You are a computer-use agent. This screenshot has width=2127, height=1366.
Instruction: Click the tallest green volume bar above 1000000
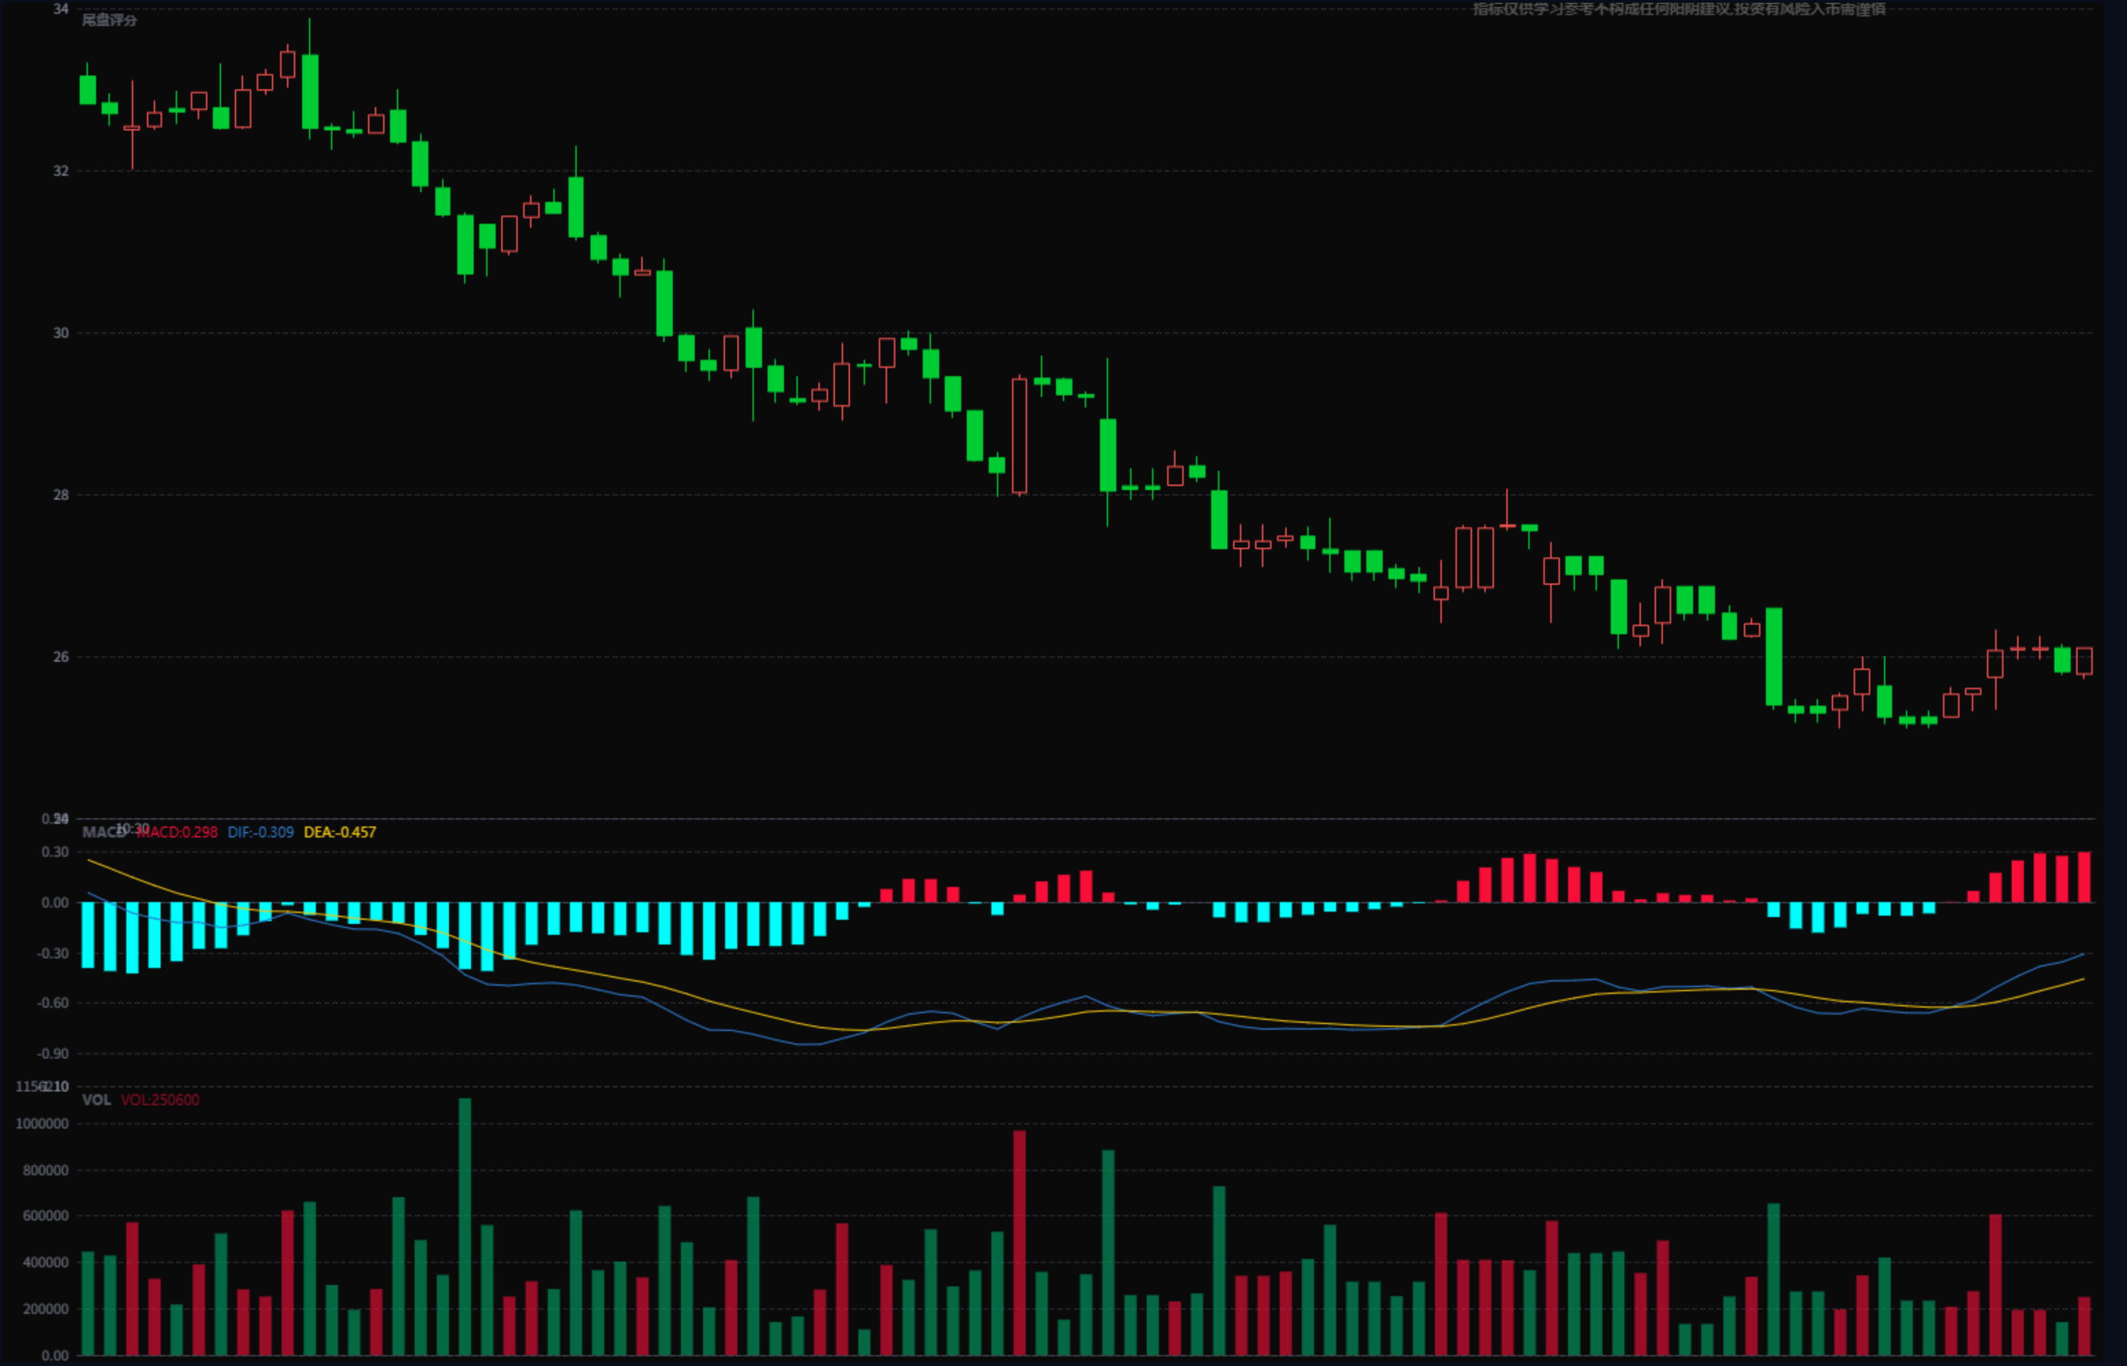point(465,1227)
